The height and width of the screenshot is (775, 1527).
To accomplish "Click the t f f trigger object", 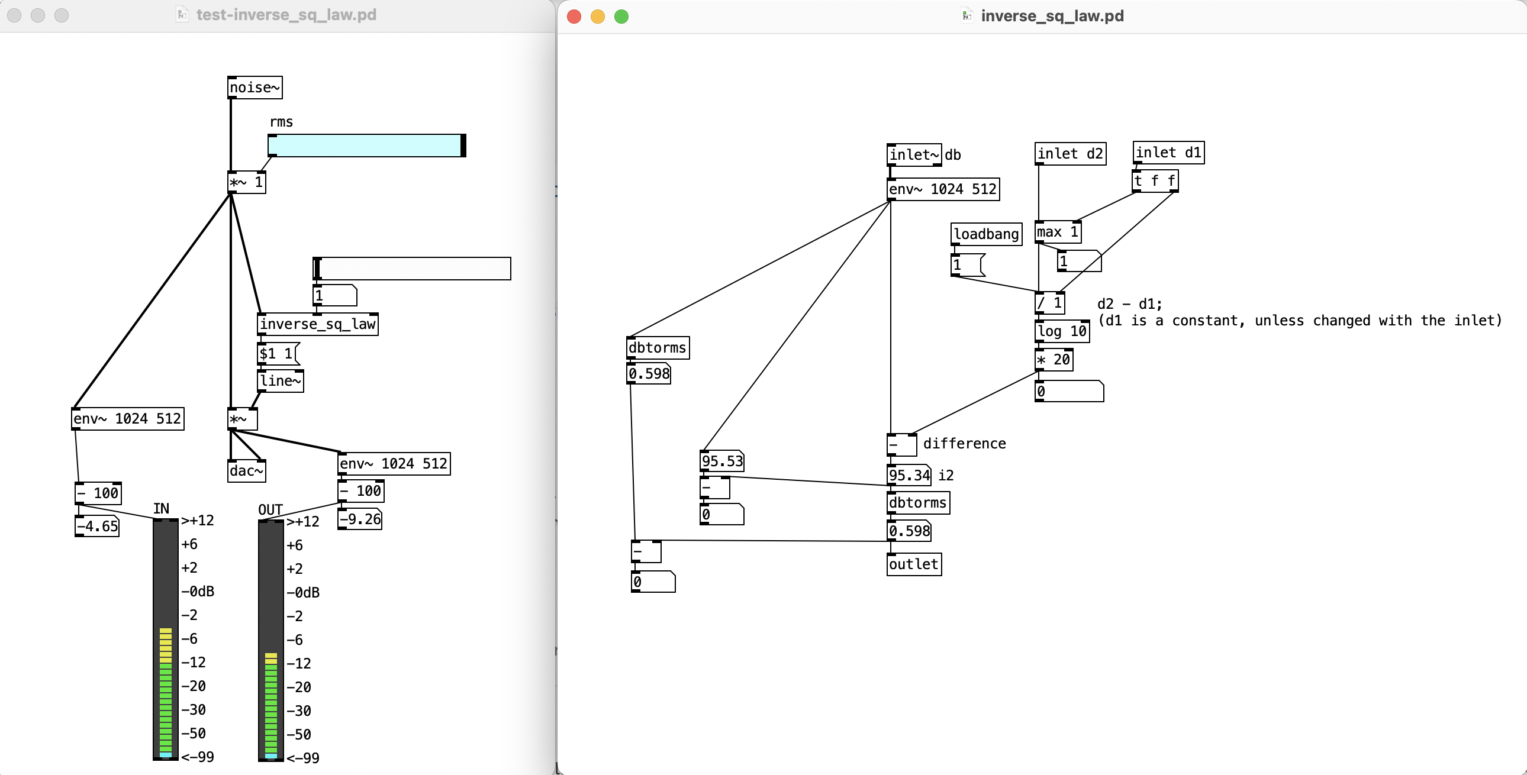I will pos(1155,180).
